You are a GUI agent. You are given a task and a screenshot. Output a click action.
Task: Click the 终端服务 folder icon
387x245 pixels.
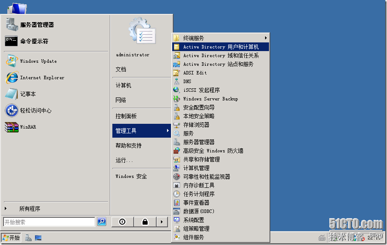click(x=177, y=38)
